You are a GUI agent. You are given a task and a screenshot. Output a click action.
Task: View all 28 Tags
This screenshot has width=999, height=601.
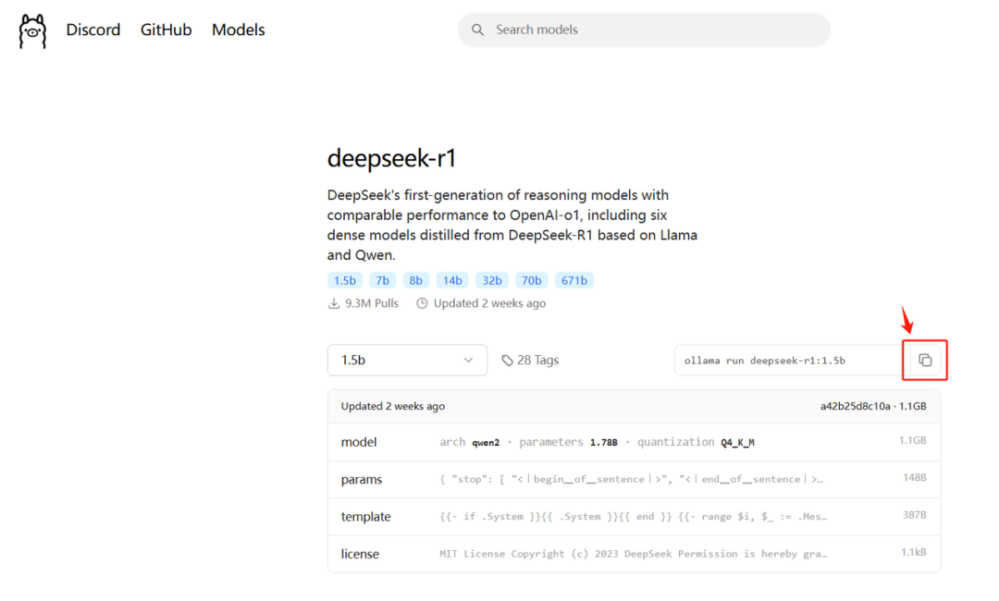[x=537, y=361]
